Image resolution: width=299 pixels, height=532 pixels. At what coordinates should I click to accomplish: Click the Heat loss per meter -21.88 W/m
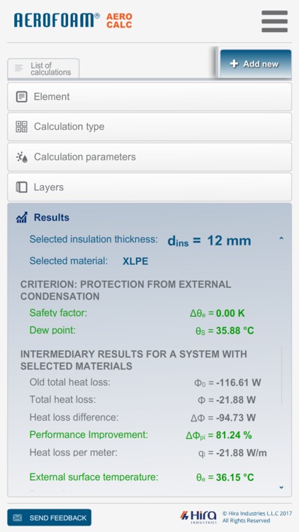pyautogui.click(x=232, y=453)
